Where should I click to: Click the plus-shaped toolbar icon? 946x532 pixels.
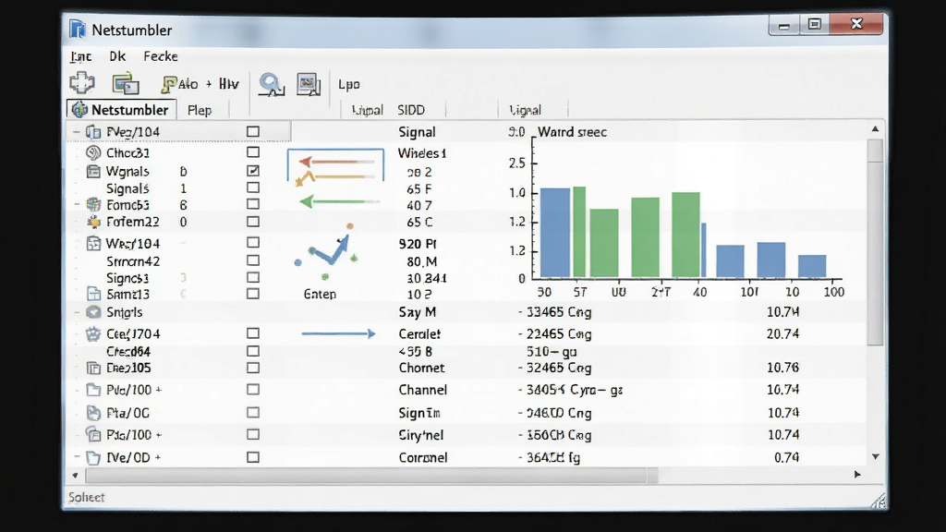[x=82, y=82]
